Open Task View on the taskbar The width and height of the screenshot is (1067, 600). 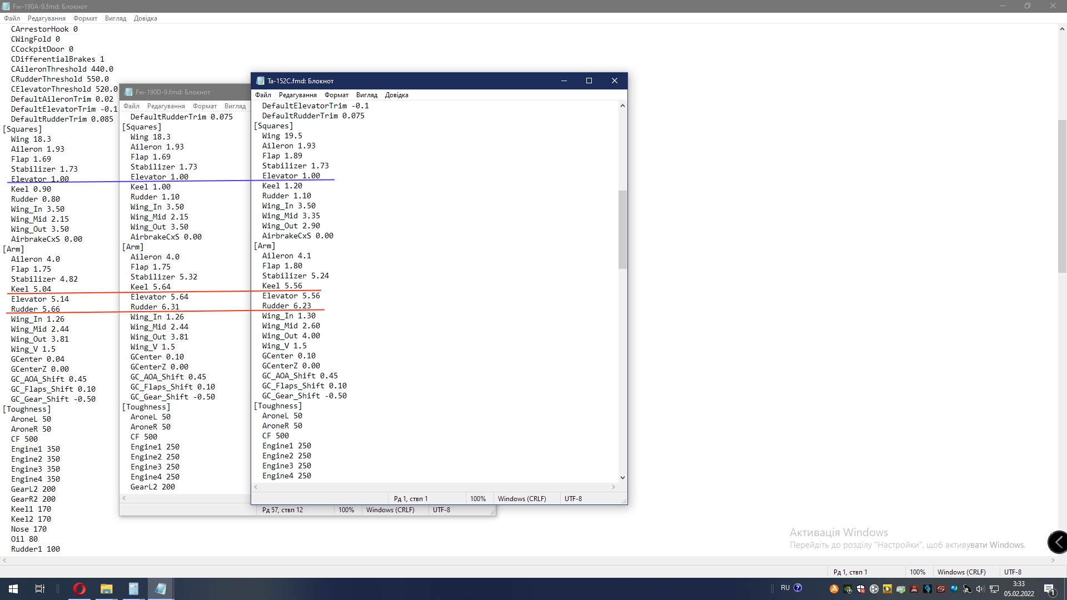[x=40, y=589]
